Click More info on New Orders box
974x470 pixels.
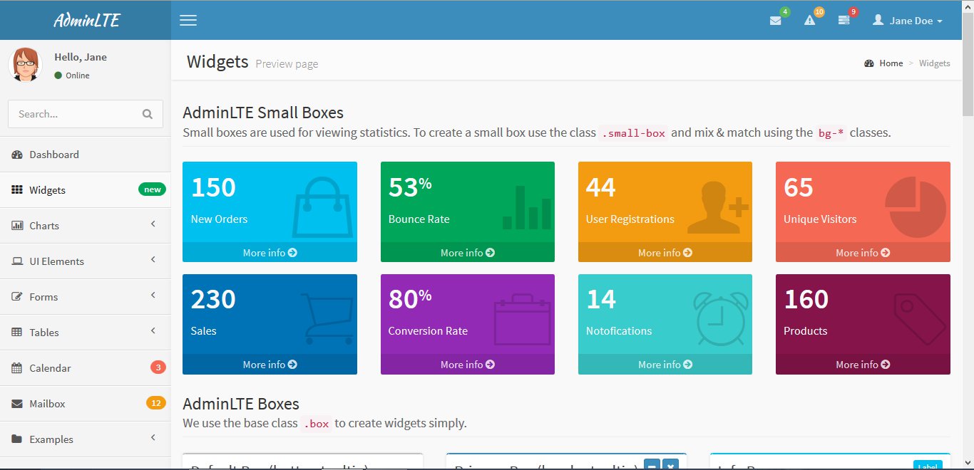[x=270, y=253]
